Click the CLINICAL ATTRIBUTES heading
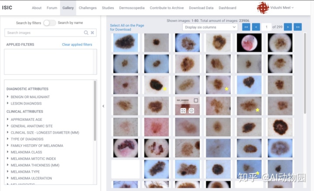This screenshot has height=191, width=314. pos(25,112)
